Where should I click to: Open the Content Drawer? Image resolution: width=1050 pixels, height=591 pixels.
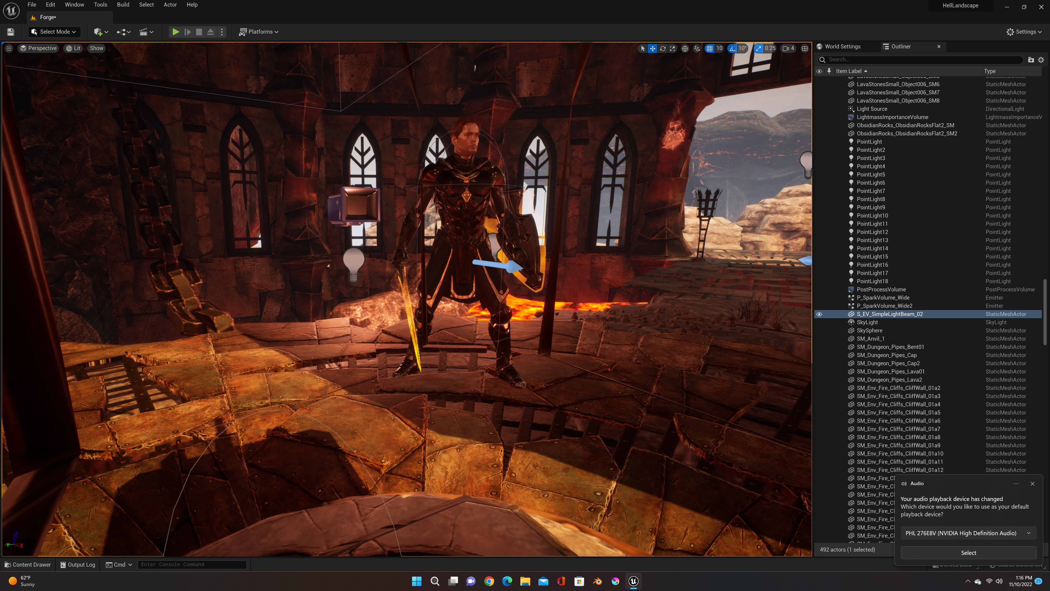28,565
